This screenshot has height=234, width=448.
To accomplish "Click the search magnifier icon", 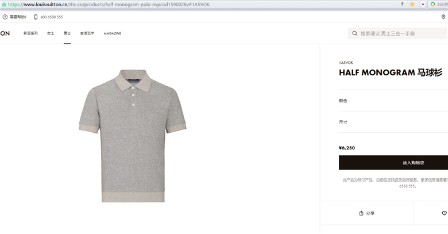I will click(x=354, y=33).
